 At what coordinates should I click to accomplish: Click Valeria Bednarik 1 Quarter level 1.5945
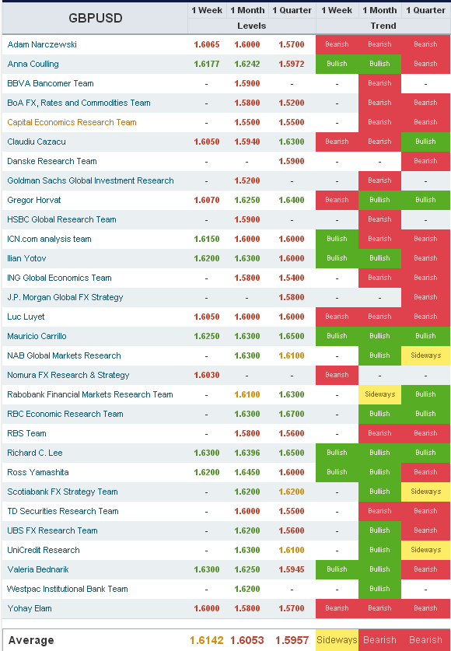292,569
